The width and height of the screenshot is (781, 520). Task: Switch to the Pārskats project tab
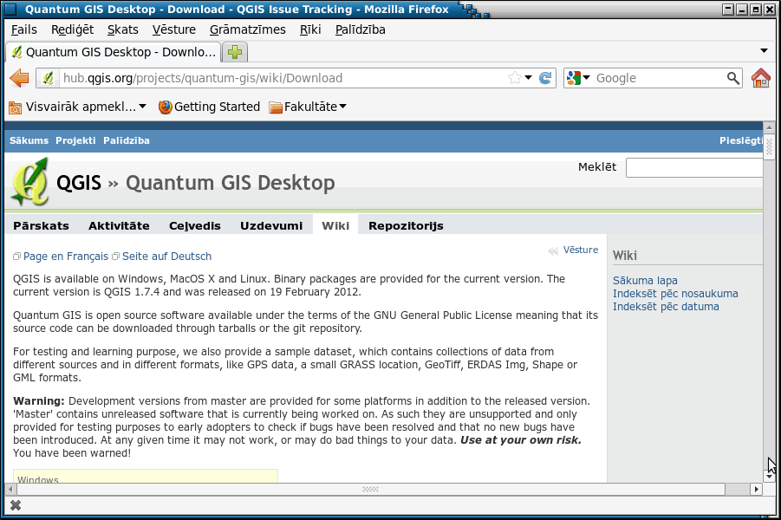(x=42, y=225)
